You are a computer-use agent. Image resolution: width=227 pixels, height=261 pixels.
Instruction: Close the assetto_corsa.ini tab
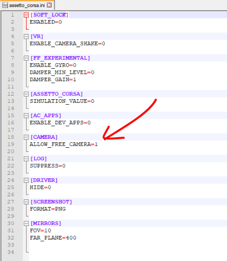click(x=49, y=5)
